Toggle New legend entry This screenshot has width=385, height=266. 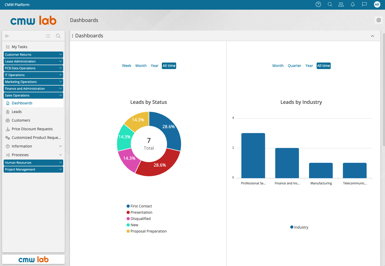tap(132, 225)
